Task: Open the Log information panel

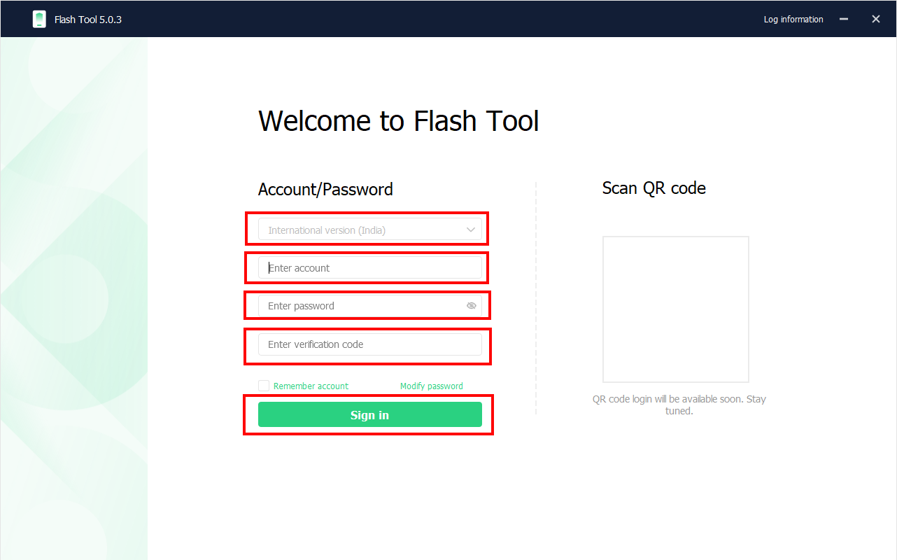Action: click(793, 19)
